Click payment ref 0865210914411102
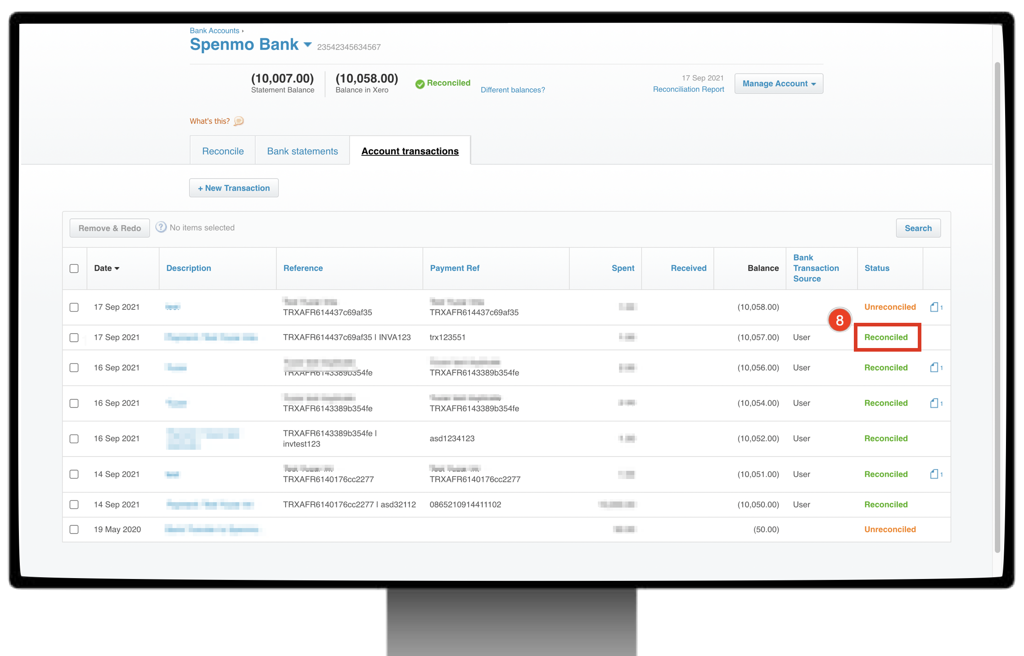1024x656 pixels. click(465, 505)
